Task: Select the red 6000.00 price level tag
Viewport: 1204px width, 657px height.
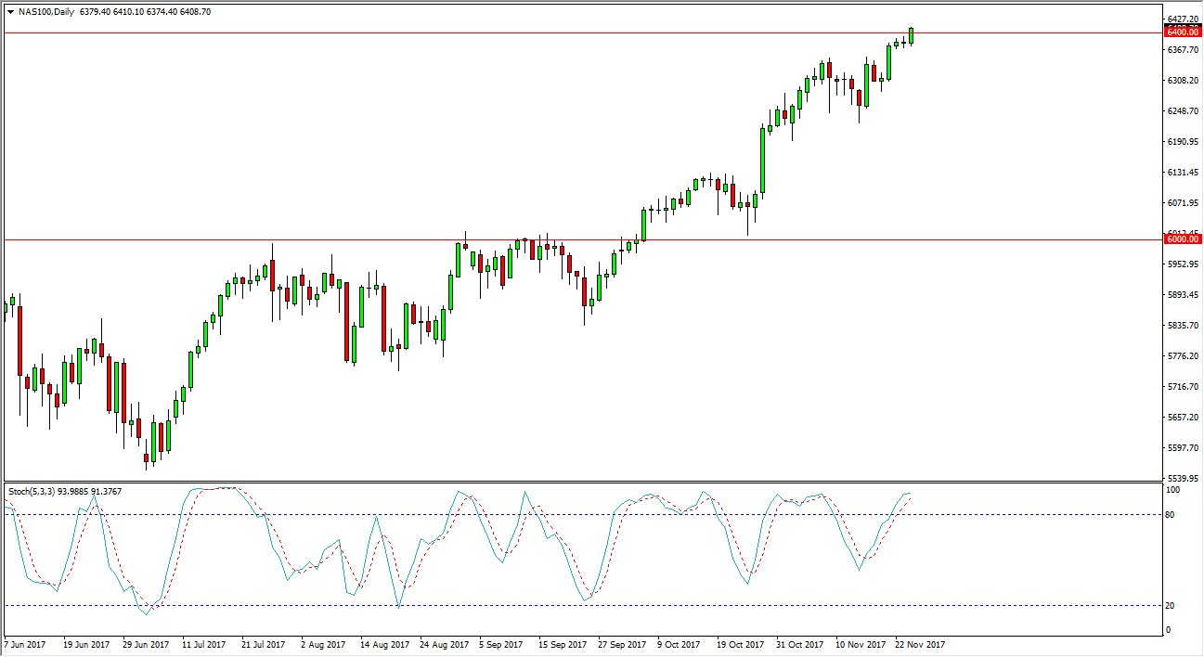Action: pyautogui.click(x=1183, y=239)
